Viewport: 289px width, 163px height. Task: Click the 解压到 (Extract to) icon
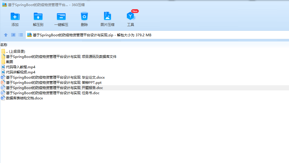pyautogui.click(x=38, y=16)
